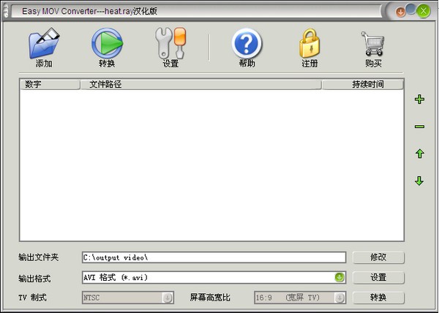Start conversion with the green play 转换 icon

(x=108, y=43)
